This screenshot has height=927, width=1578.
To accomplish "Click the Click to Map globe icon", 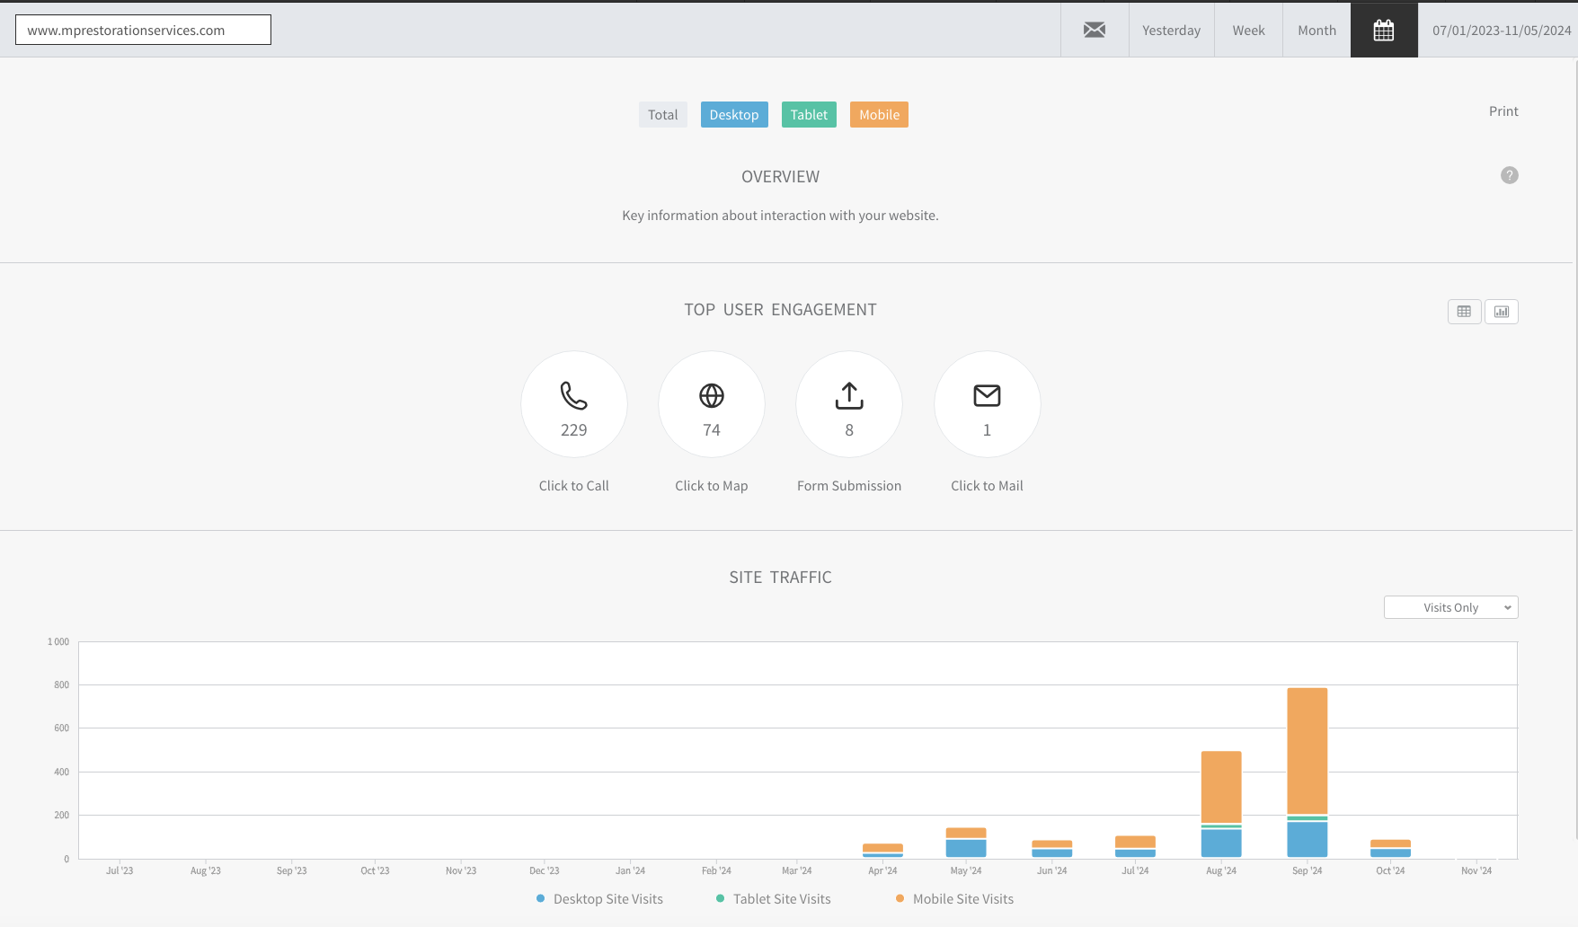I will (712, 395).
